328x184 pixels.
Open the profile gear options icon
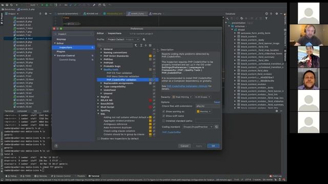click(144, 39)
